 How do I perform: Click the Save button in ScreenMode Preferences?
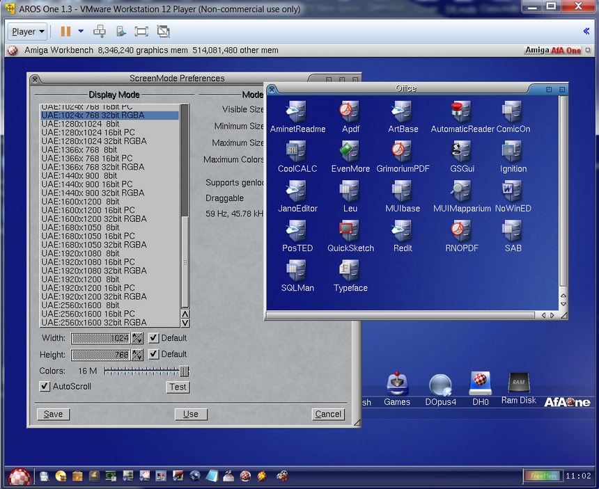(x=53, y=414)
